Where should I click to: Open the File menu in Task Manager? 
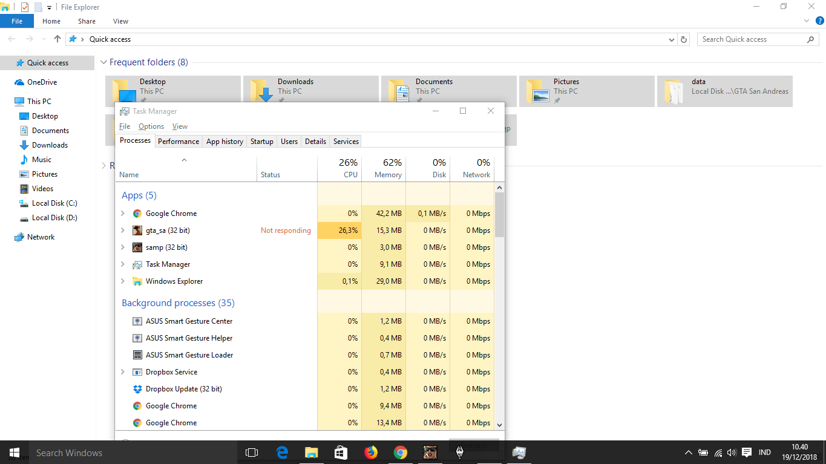(125, 126)
